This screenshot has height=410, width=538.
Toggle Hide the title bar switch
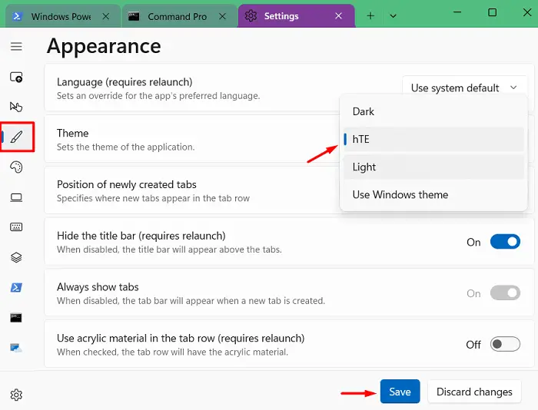point(505,242)
